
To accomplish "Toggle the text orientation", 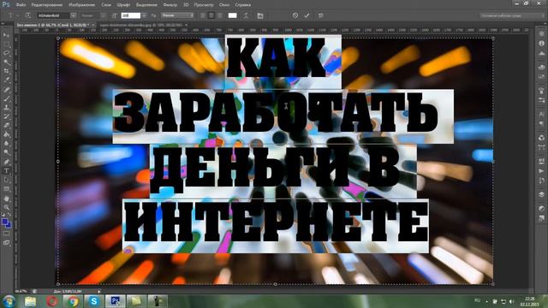I will click(x=28, y=15).
